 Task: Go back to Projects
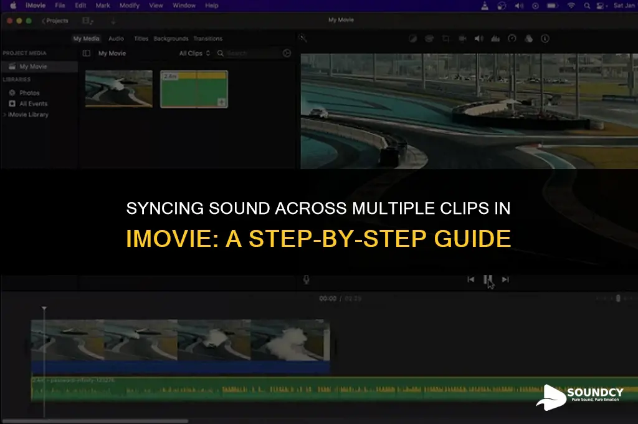point(55,21)
